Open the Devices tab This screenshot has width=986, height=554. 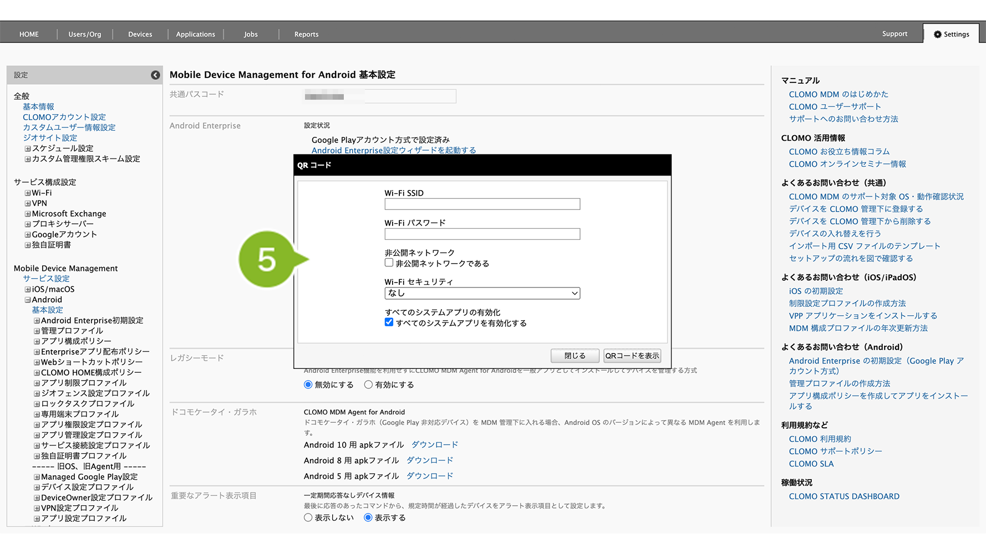[x=140, y=34]
